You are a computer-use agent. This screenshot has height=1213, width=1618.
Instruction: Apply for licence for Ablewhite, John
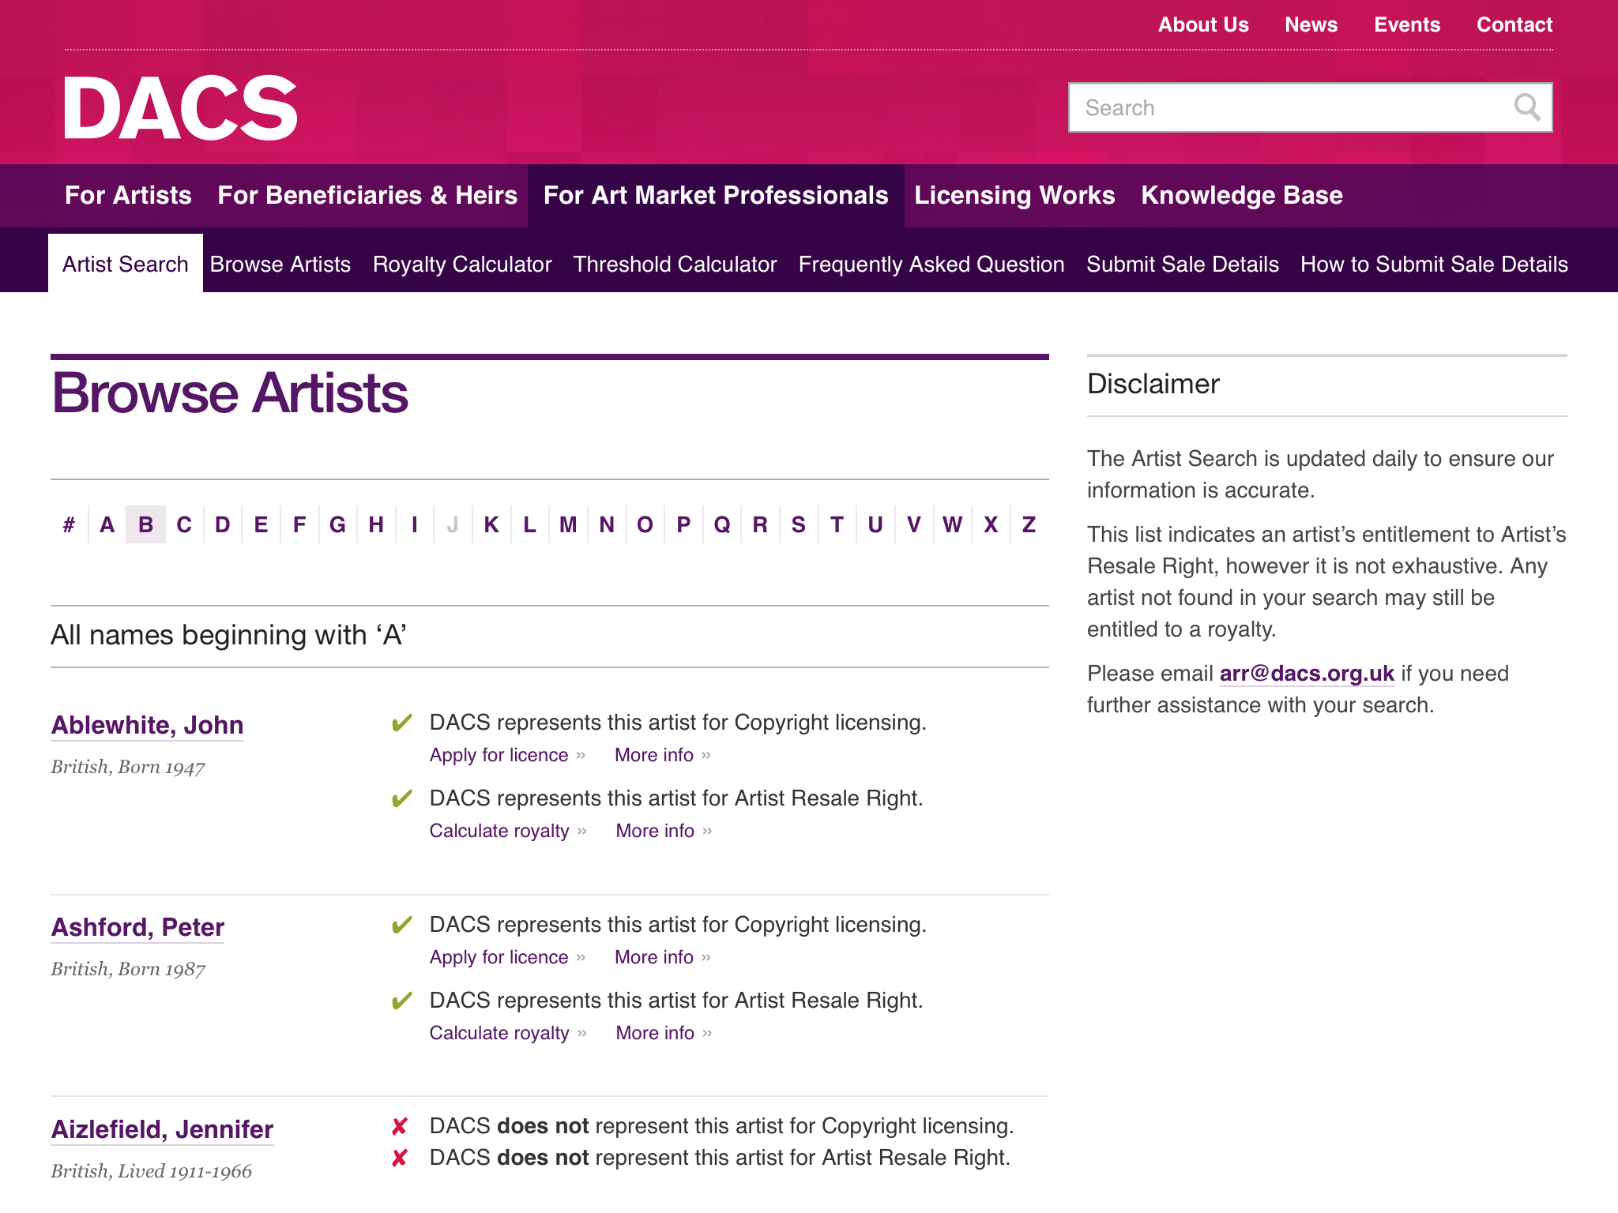pyautogui.click(x=507, y=755)
